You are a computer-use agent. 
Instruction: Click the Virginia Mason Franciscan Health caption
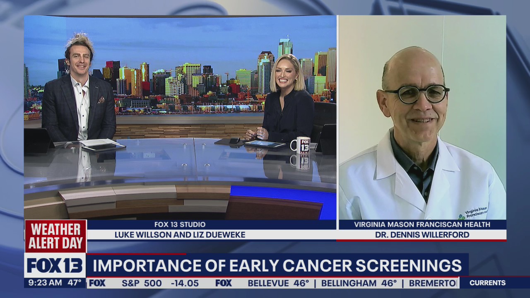(x=422, y=224)
